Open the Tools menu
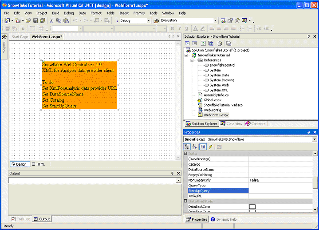The image size is (319, 230). (154, 13)
